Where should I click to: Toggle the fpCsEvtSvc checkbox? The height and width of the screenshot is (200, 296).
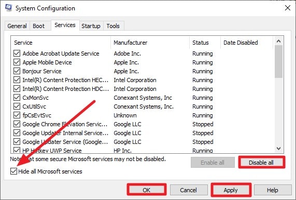[x=17, y=115]
